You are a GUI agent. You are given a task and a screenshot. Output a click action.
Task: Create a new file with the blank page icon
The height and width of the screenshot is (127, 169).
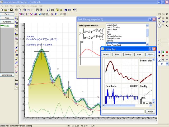2,10
